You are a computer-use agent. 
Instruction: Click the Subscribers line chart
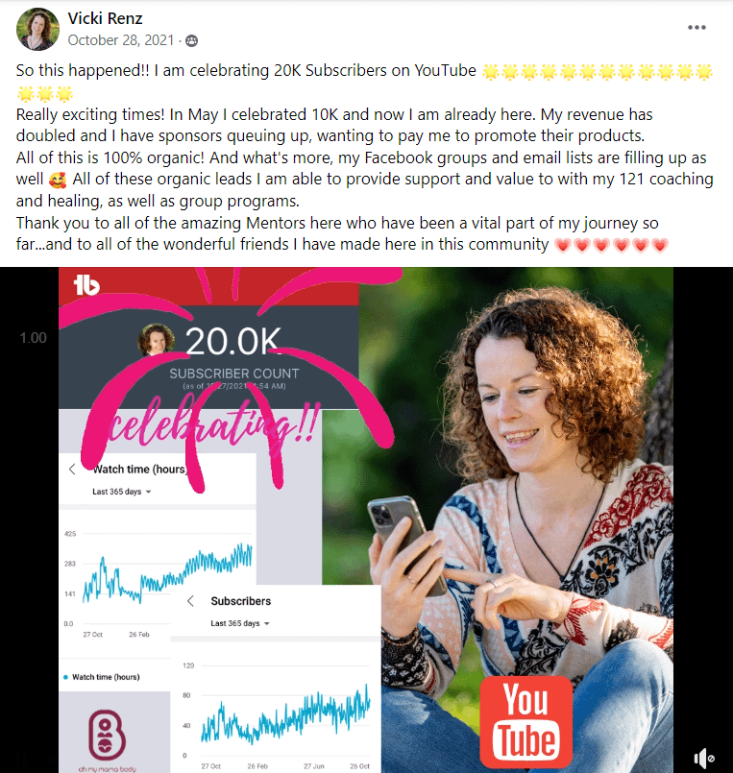pos(285,714)
